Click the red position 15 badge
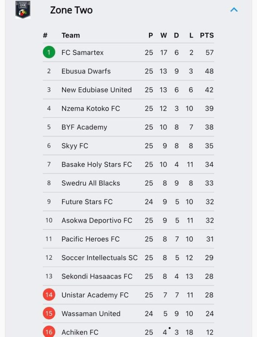The height and width of the screenshot is (337, 257). pyautogui.click(x=49, y=313)
